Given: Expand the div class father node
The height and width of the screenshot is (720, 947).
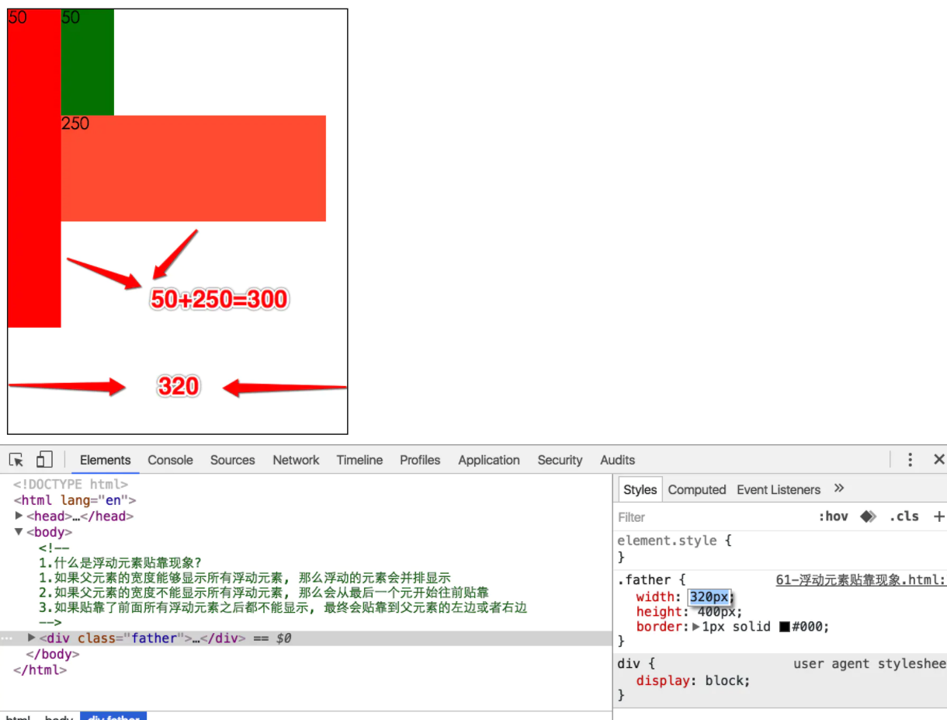Looking at the screenshot, I should [31, 638].
